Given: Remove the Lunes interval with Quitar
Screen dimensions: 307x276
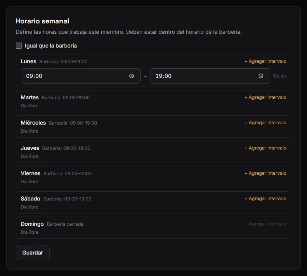Looking at the screenshot, I should pyautogui.click(x=279, y=76).
